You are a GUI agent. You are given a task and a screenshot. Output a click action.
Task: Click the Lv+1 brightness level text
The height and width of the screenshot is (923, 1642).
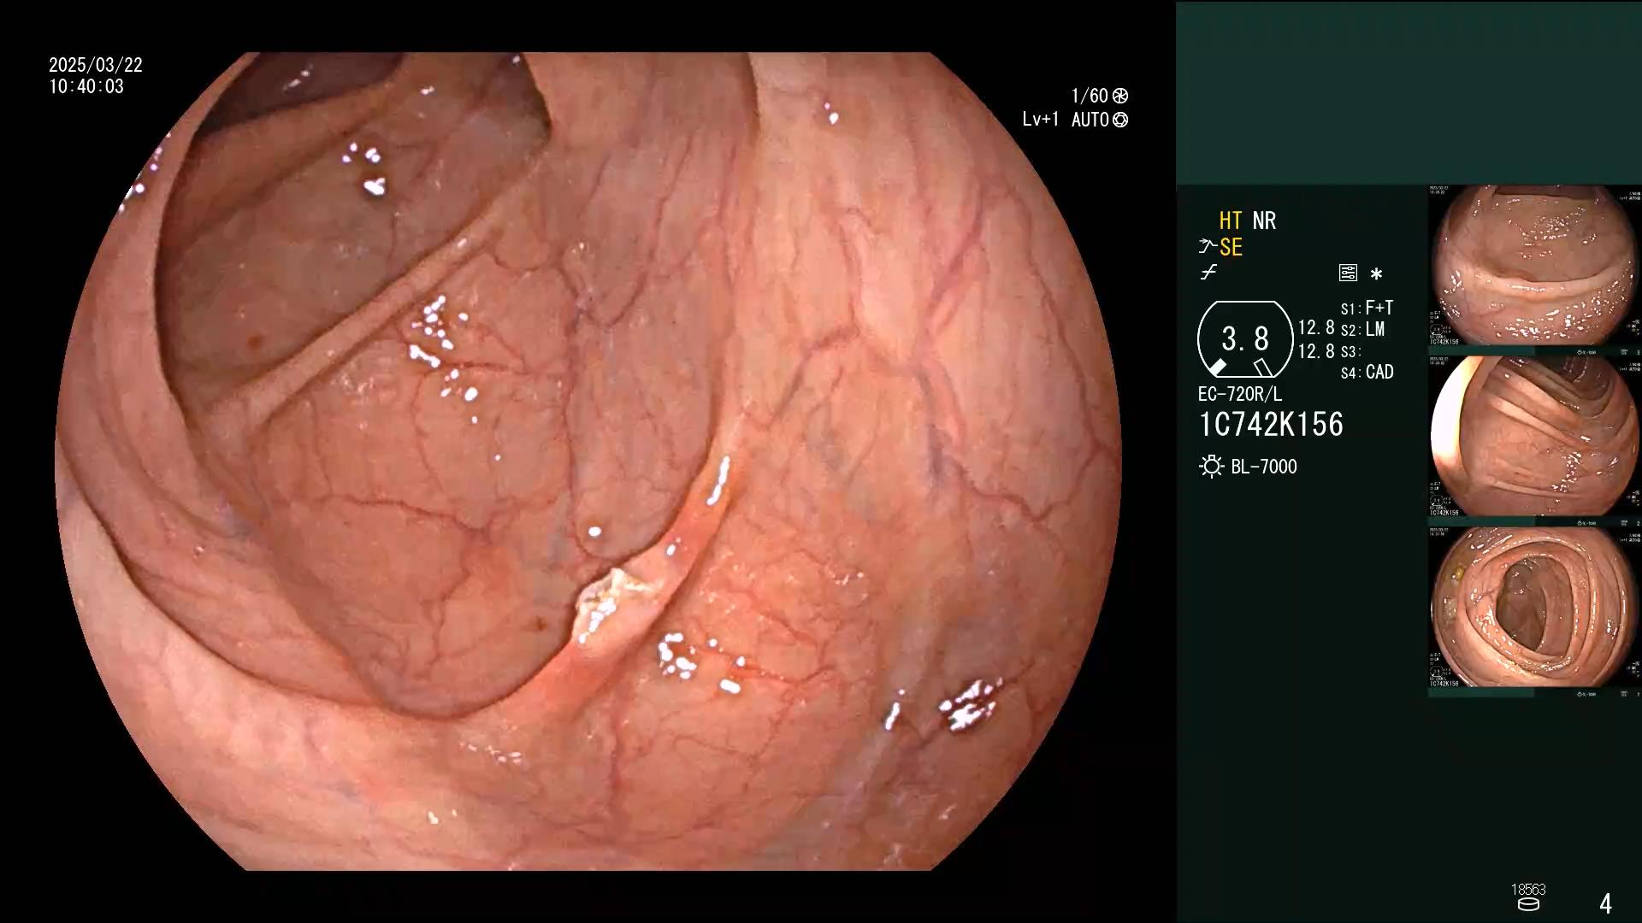(1041, 120)
